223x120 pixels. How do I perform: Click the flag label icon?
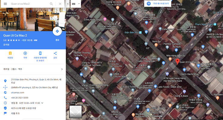click(x=5, y=113)
